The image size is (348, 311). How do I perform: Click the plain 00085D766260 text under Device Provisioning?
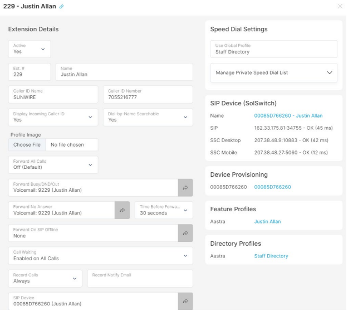coord(229,187)
